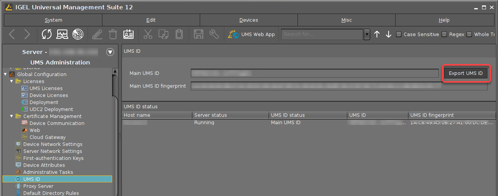Enable the Case Sensitive checkbox
The height and width of the screenshot is (196, 498).
coord(399,34)
